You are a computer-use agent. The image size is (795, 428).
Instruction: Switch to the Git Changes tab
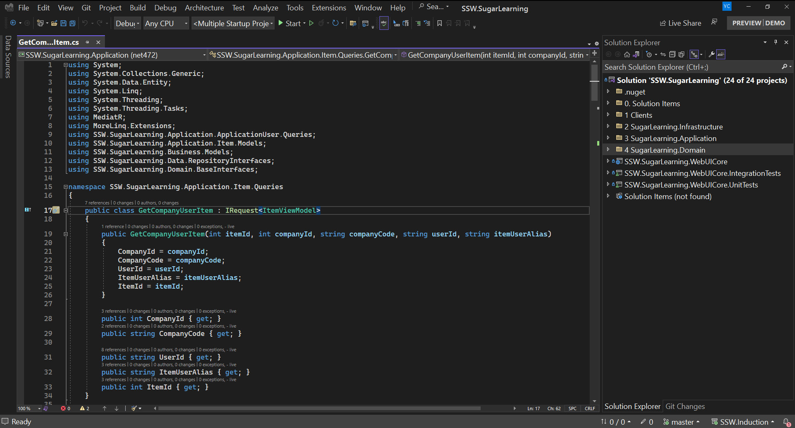point(685,406)
